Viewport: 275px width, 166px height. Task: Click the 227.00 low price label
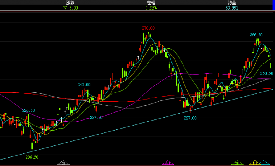pyautogui.click(x=190, y=118)
